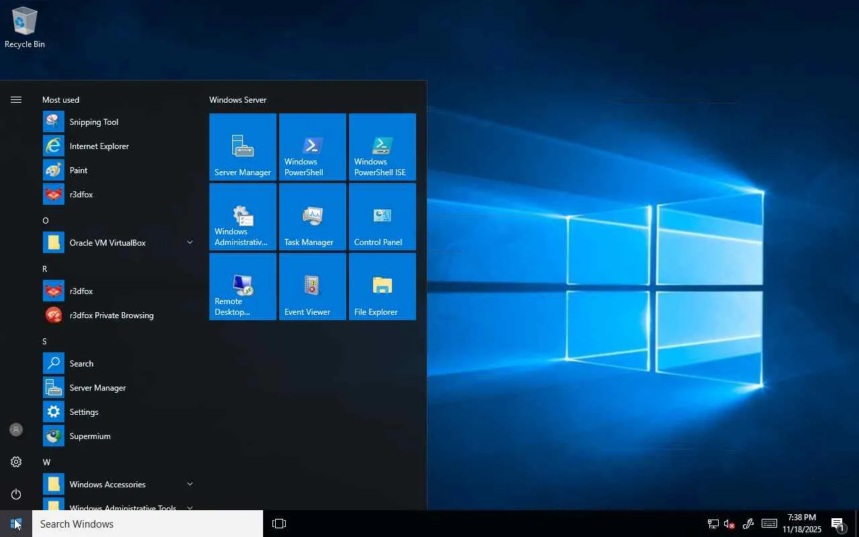Expand the Windows Accessories folder
This screenshot has width=859, height=537.
(118, 485)
